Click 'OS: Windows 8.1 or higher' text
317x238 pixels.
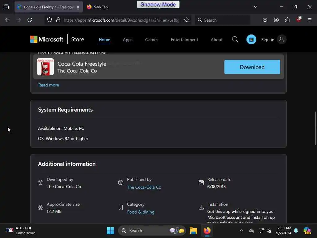63,139
